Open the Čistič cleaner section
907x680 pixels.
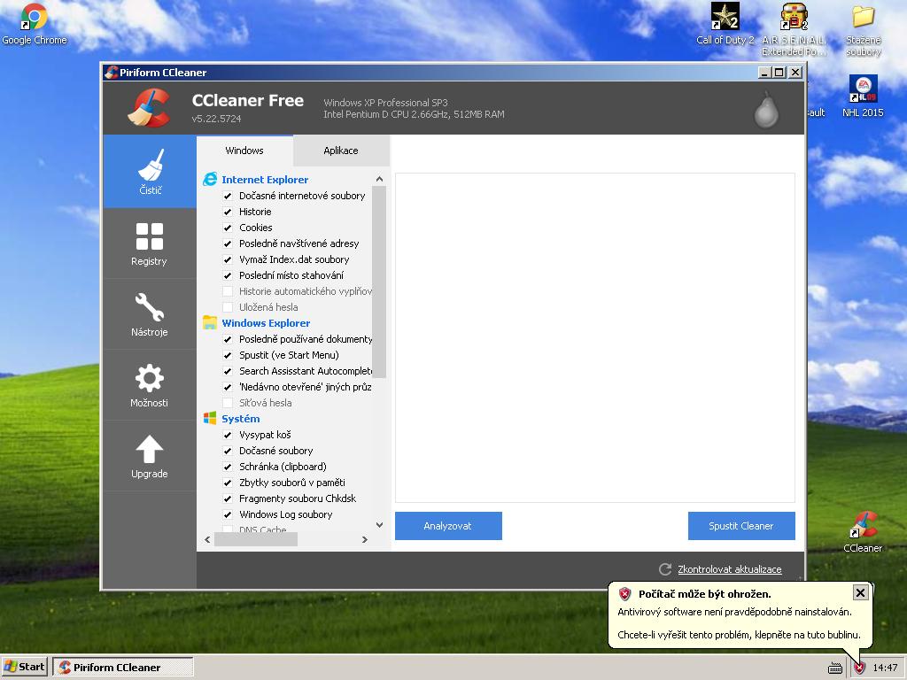coord(150,172)
